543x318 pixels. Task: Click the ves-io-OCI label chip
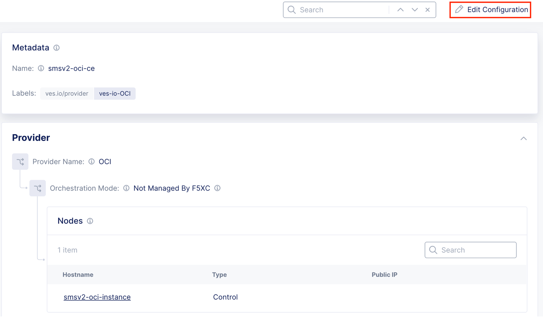pos(115,93)
